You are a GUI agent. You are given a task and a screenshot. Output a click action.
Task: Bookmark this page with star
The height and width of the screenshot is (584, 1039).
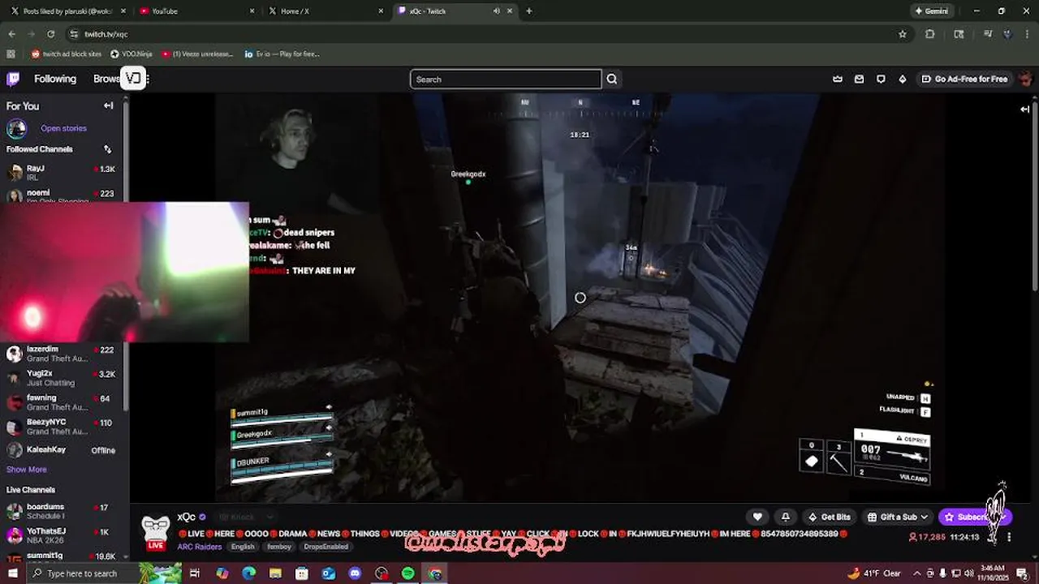pyautogui.click(x=903, y=34)
